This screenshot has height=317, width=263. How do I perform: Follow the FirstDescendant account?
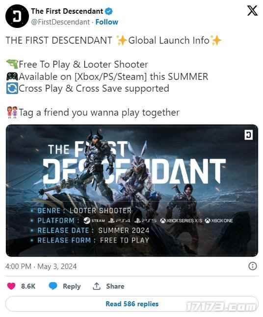pyautogui.click(x=106, y=22)
